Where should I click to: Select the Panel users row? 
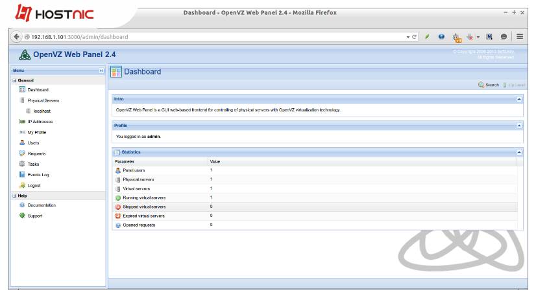coord(315,170)
